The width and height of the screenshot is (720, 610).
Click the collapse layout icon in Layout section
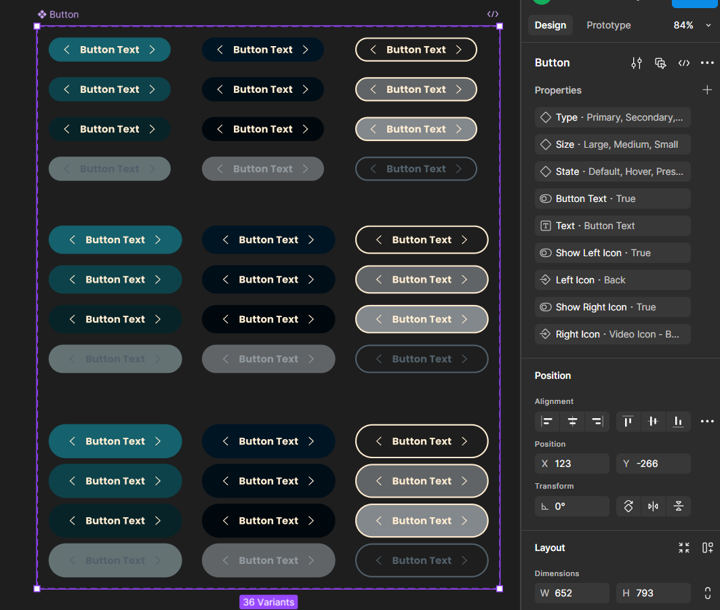click(x=684, y=548)
